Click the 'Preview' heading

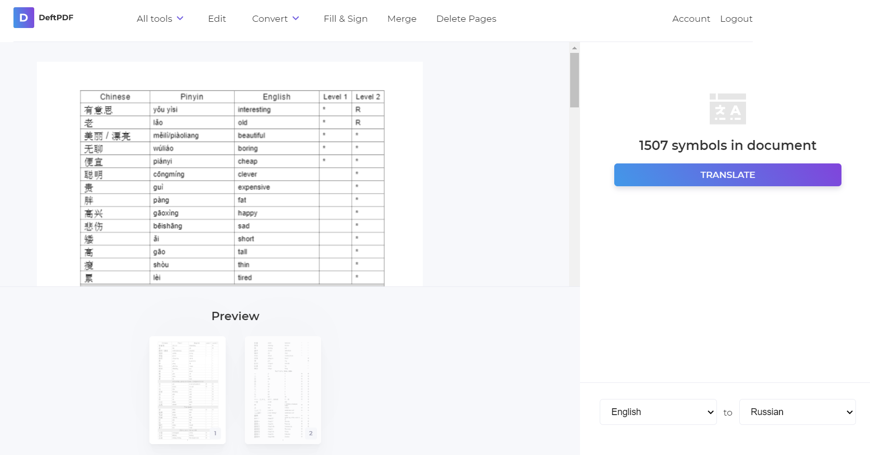[x=235, y=316]
